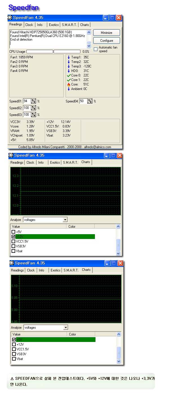Click the Temp2 blue down-arrow icon

coord(68,62)
